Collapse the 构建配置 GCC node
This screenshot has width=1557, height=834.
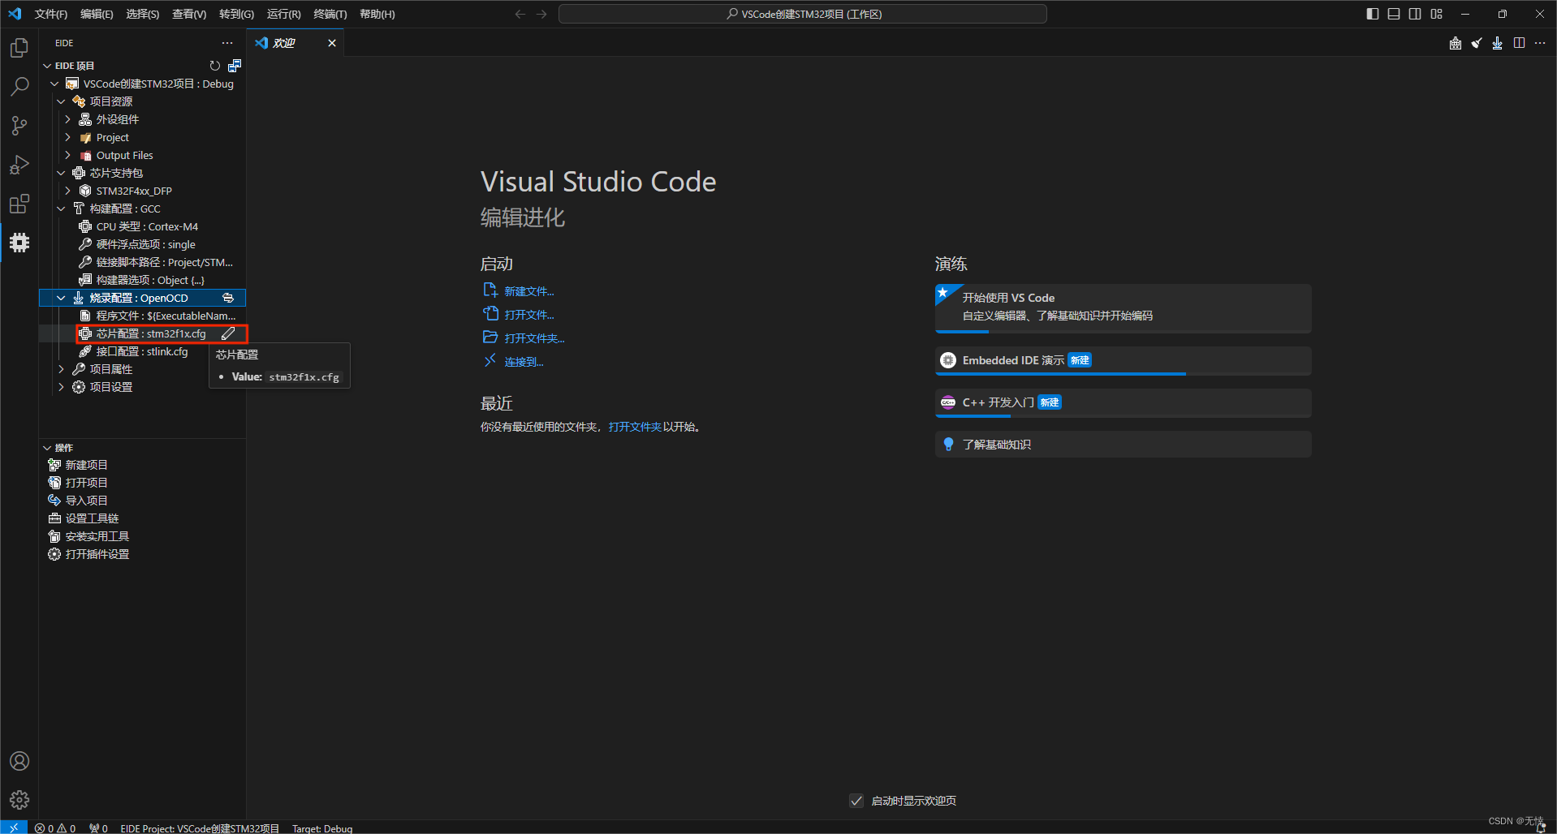61,208
